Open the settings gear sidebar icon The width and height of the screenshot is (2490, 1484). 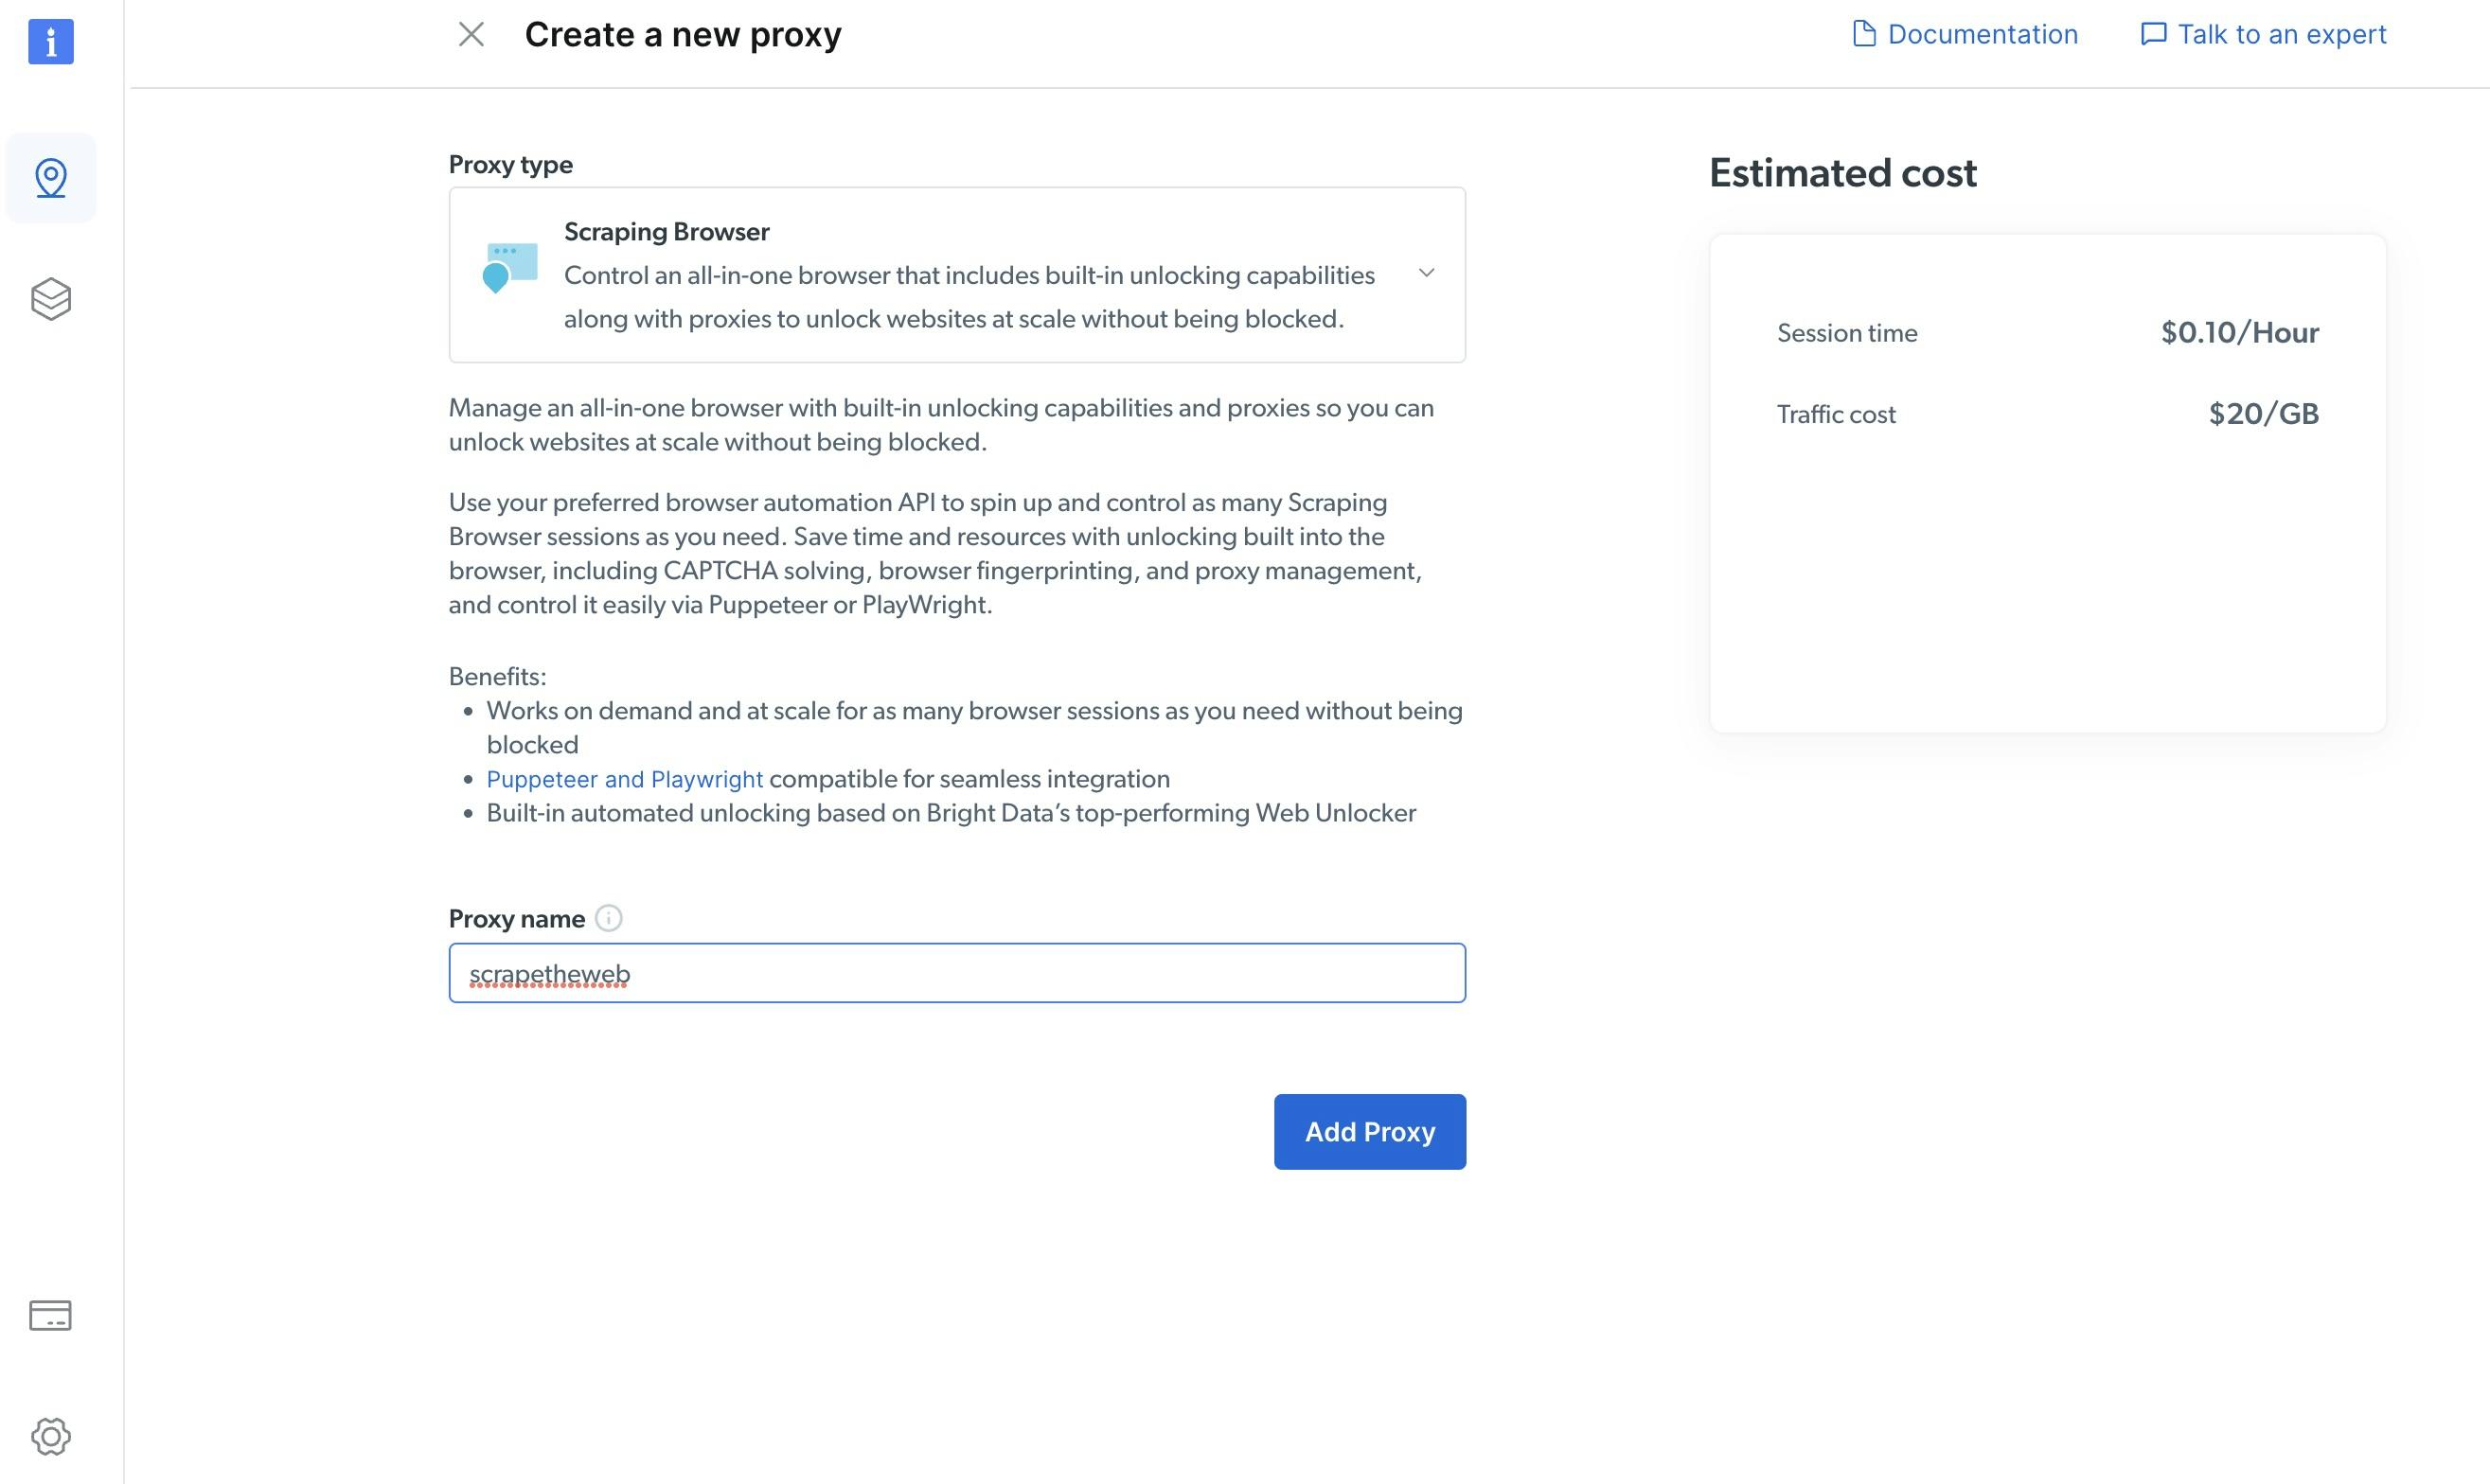click(51, 1437)
